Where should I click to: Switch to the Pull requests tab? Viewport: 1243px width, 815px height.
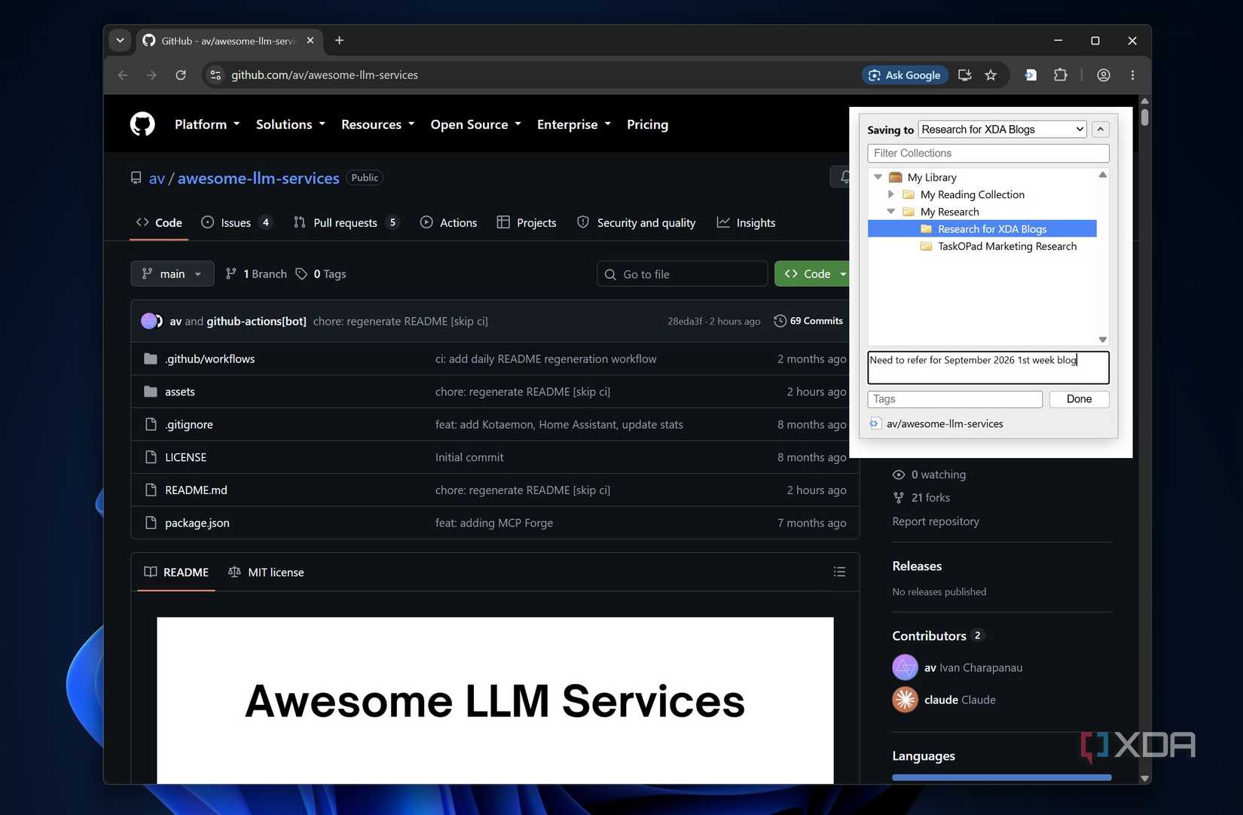pyautogui.click(x=346, y=223)
